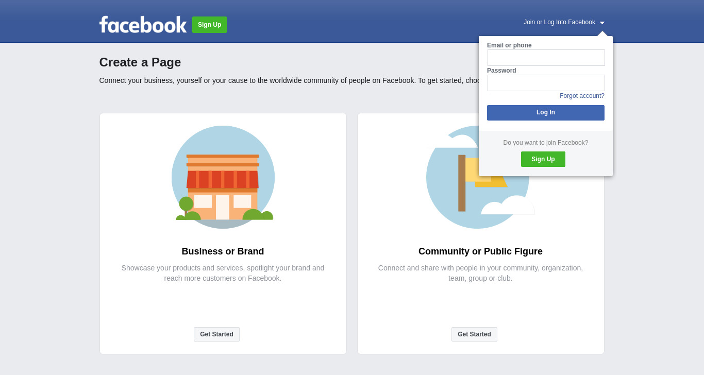The image size is (704, 375).
Task: Click the blue Log In button
Action: pos(546,113)
